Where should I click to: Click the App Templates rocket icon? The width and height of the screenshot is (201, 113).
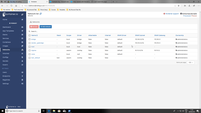pyautogui.click(x=22, y=31)
